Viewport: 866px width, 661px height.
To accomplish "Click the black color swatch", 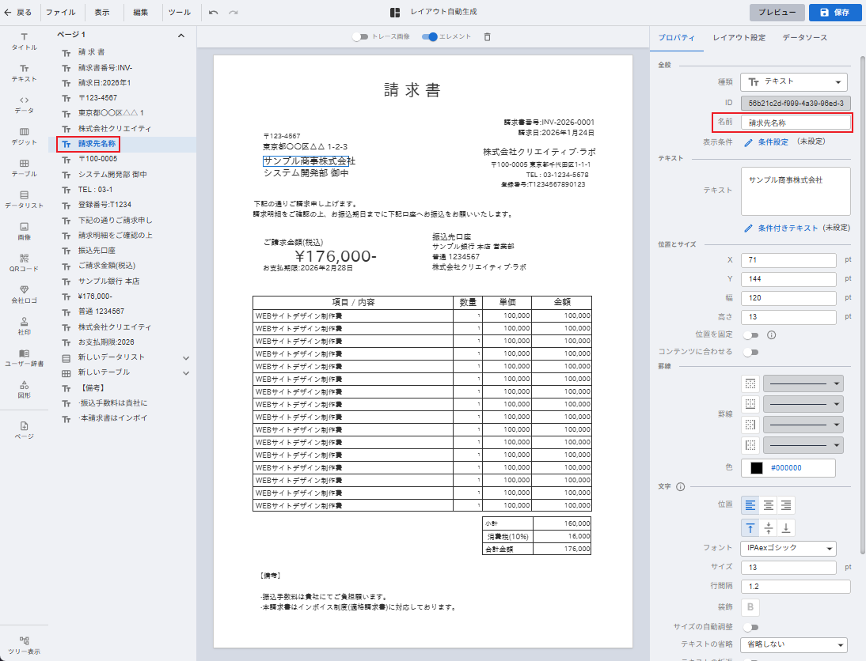I will coord(756,467).
